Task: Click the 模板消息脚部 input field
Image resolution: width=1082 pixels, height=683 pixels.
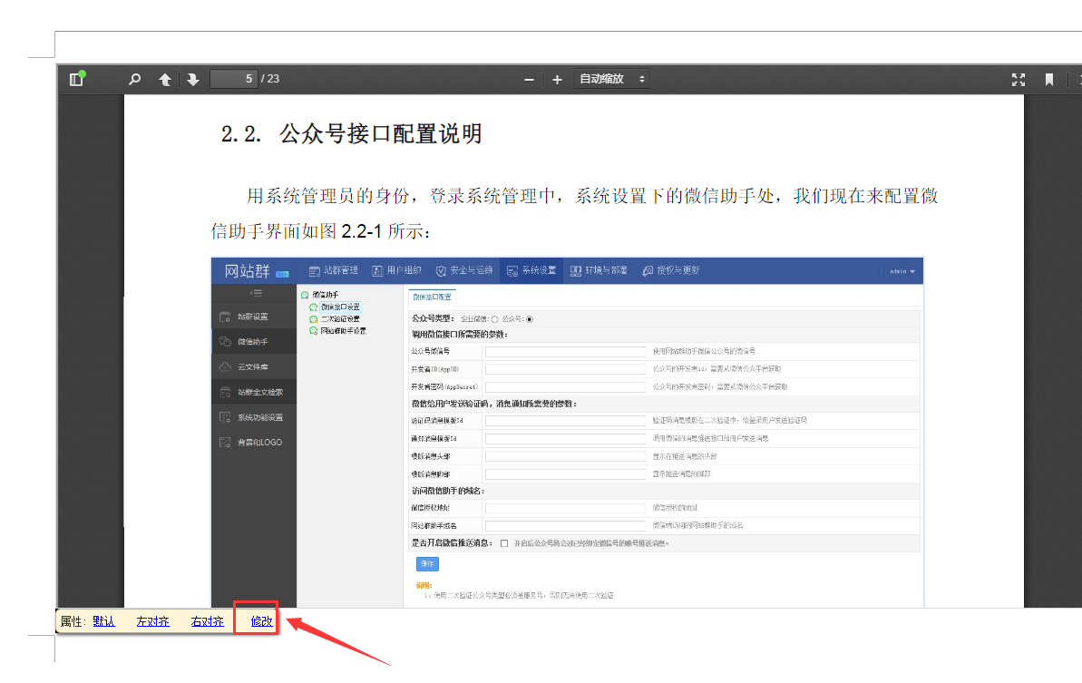Action: pos(565,474)
